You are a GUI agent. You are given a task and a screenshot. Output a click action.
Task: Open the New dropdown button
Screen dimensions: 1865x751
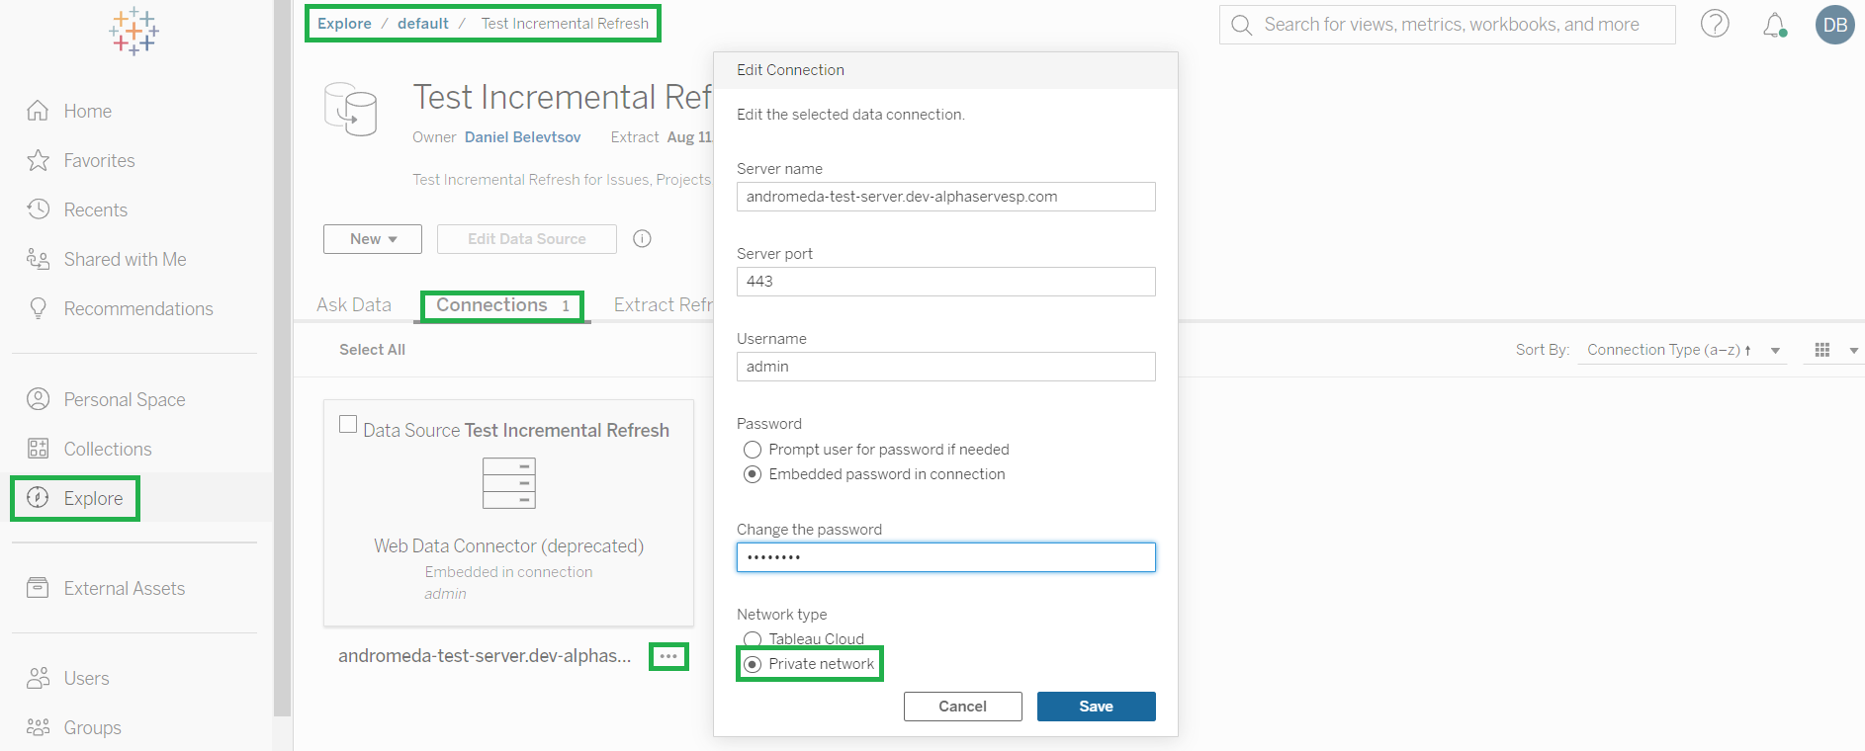[373, 239]
